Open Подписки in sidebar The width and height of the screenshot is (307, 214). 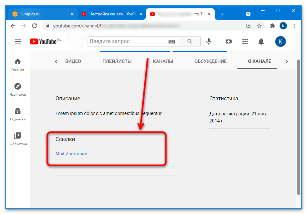(x=18, y=114)
